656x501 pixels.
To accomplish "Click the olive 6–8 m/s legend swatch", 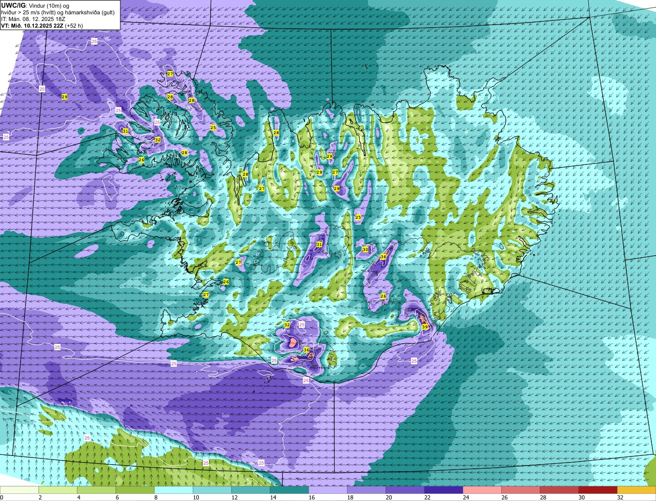I will tap(135, 490).
